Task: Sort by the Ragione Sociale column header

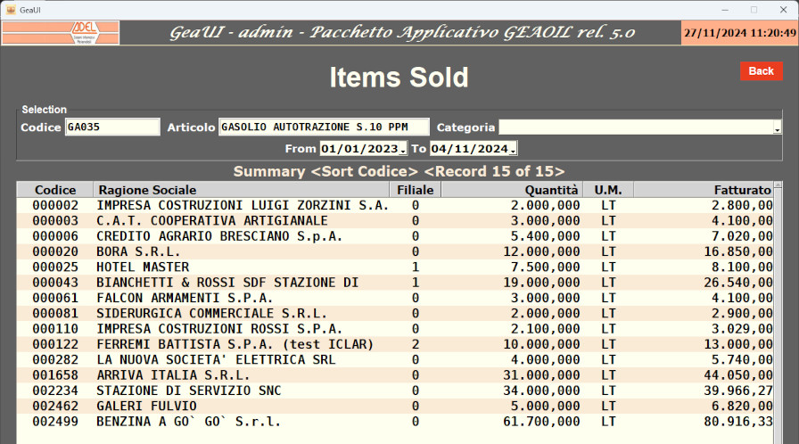Action: [x=242, y=190]
